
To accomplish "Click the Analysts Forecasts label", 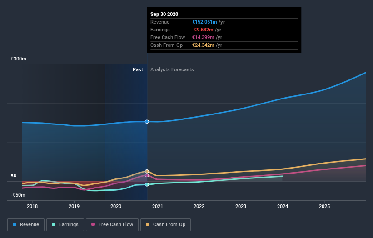I will tap(172, 69).
